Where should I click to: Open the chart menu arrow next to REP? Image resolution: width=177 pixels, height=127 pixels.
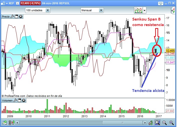pyautogui.click(x=7, y=4)
